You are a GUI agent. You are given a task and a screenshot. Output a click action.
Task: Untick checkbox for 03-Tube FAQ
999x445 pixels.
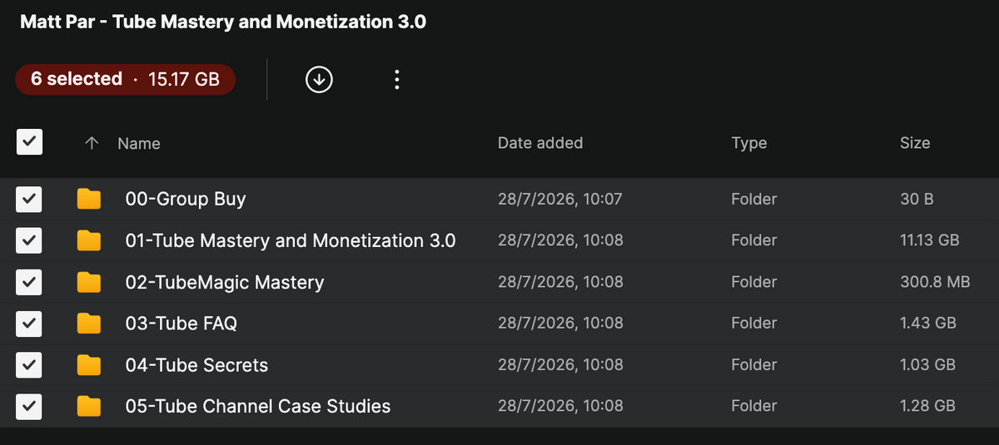click(x=29, y=324)
